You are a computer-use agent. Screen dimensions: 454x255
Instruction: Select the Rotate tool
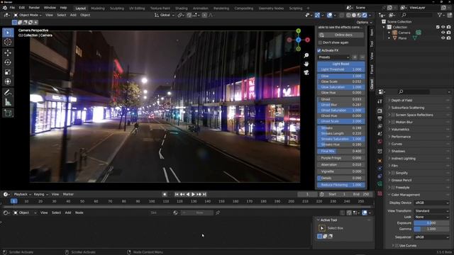point(8,62)
